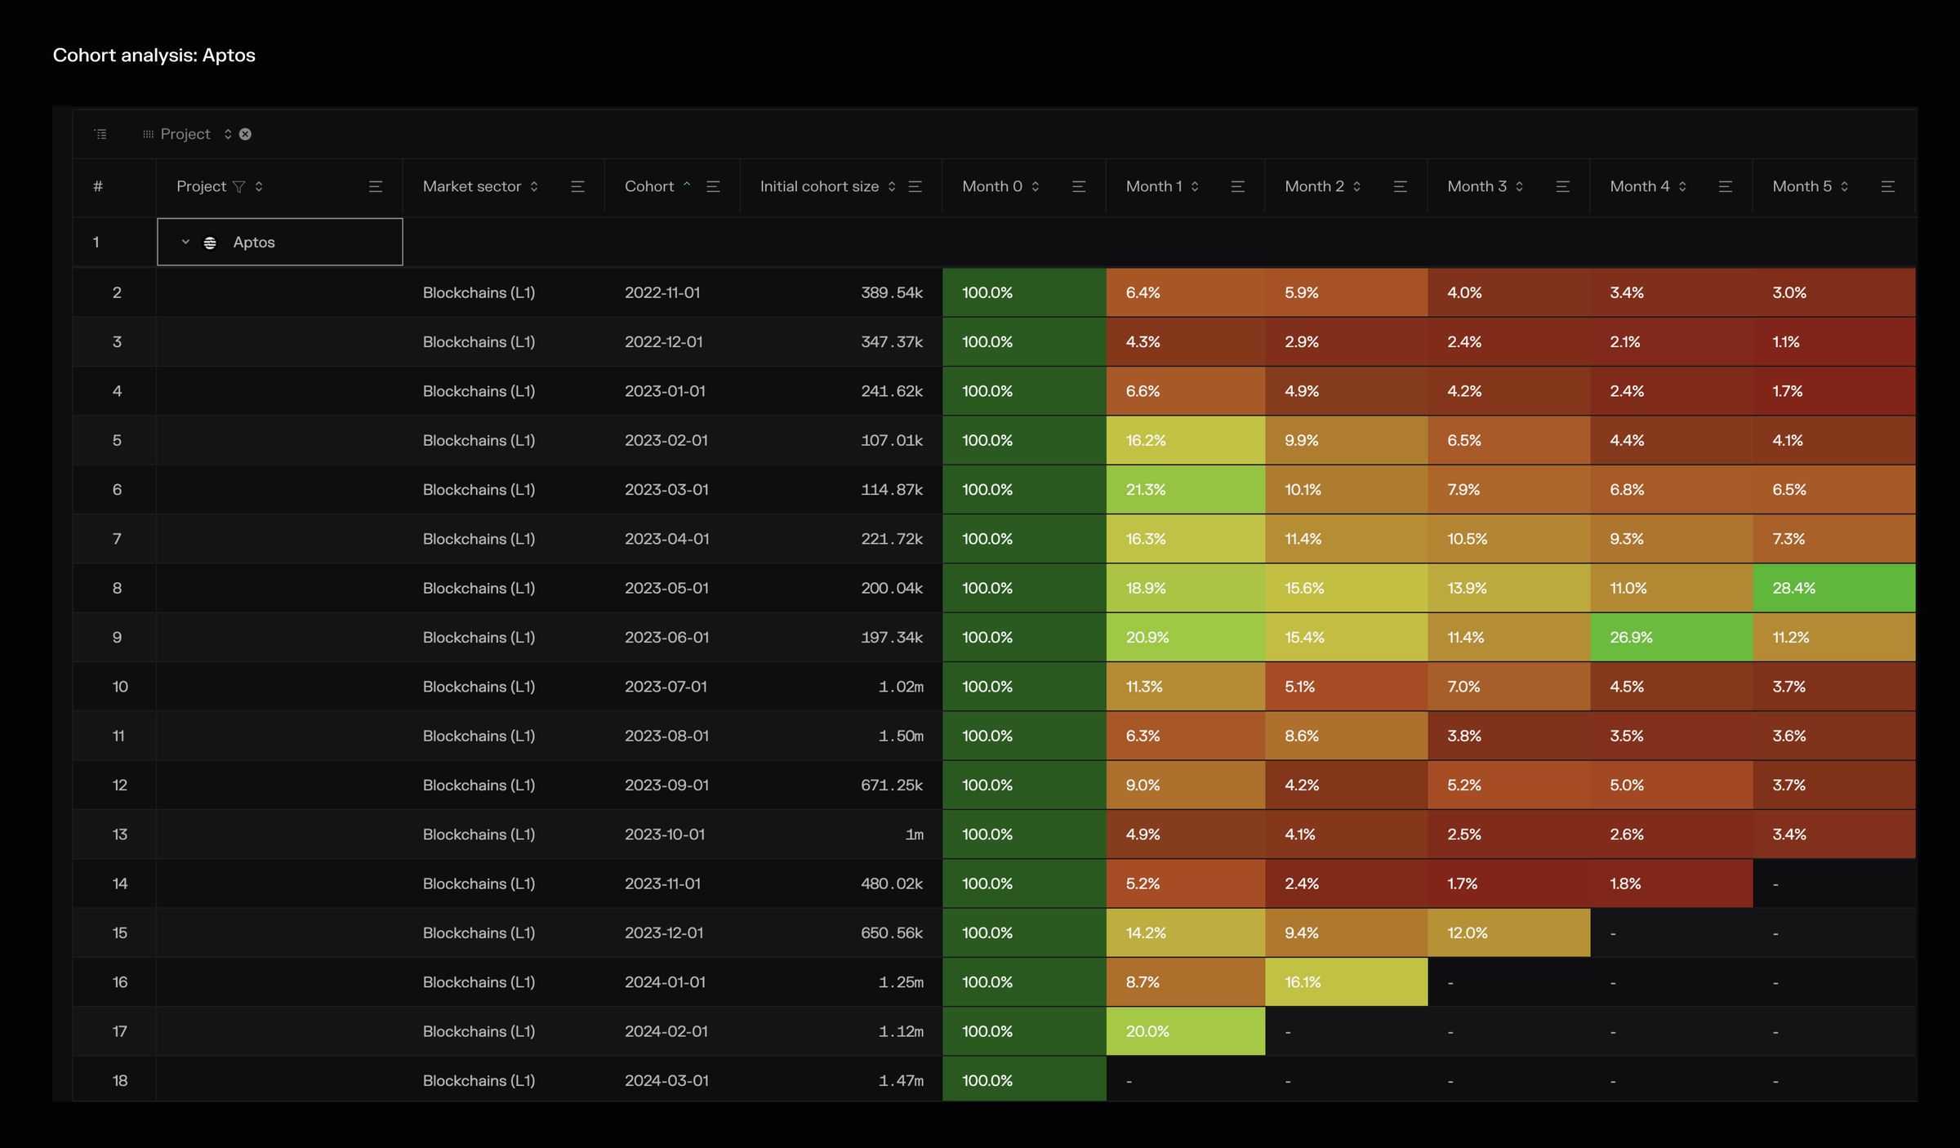Toggle sort on Market sector column

(x=534, y=187)
